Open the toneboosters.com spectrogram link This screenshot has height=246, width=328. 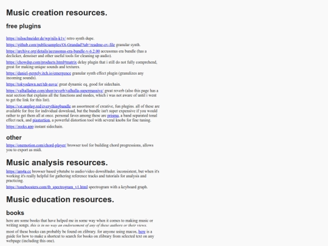47,187
